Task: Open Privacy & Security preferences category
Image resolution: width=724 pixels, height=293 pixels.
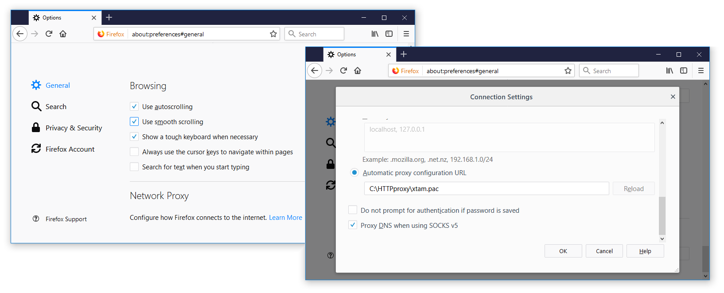Action: tap(74, 128)
